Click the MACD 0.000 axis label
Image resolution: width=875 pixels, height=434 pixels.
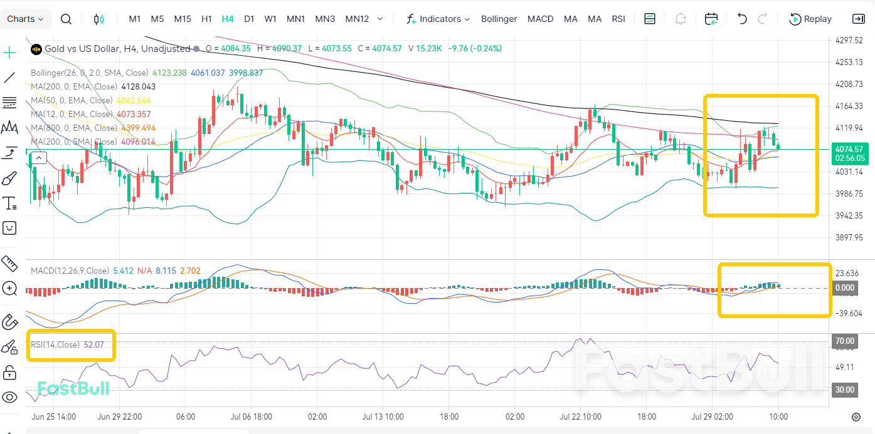point(844,288)
